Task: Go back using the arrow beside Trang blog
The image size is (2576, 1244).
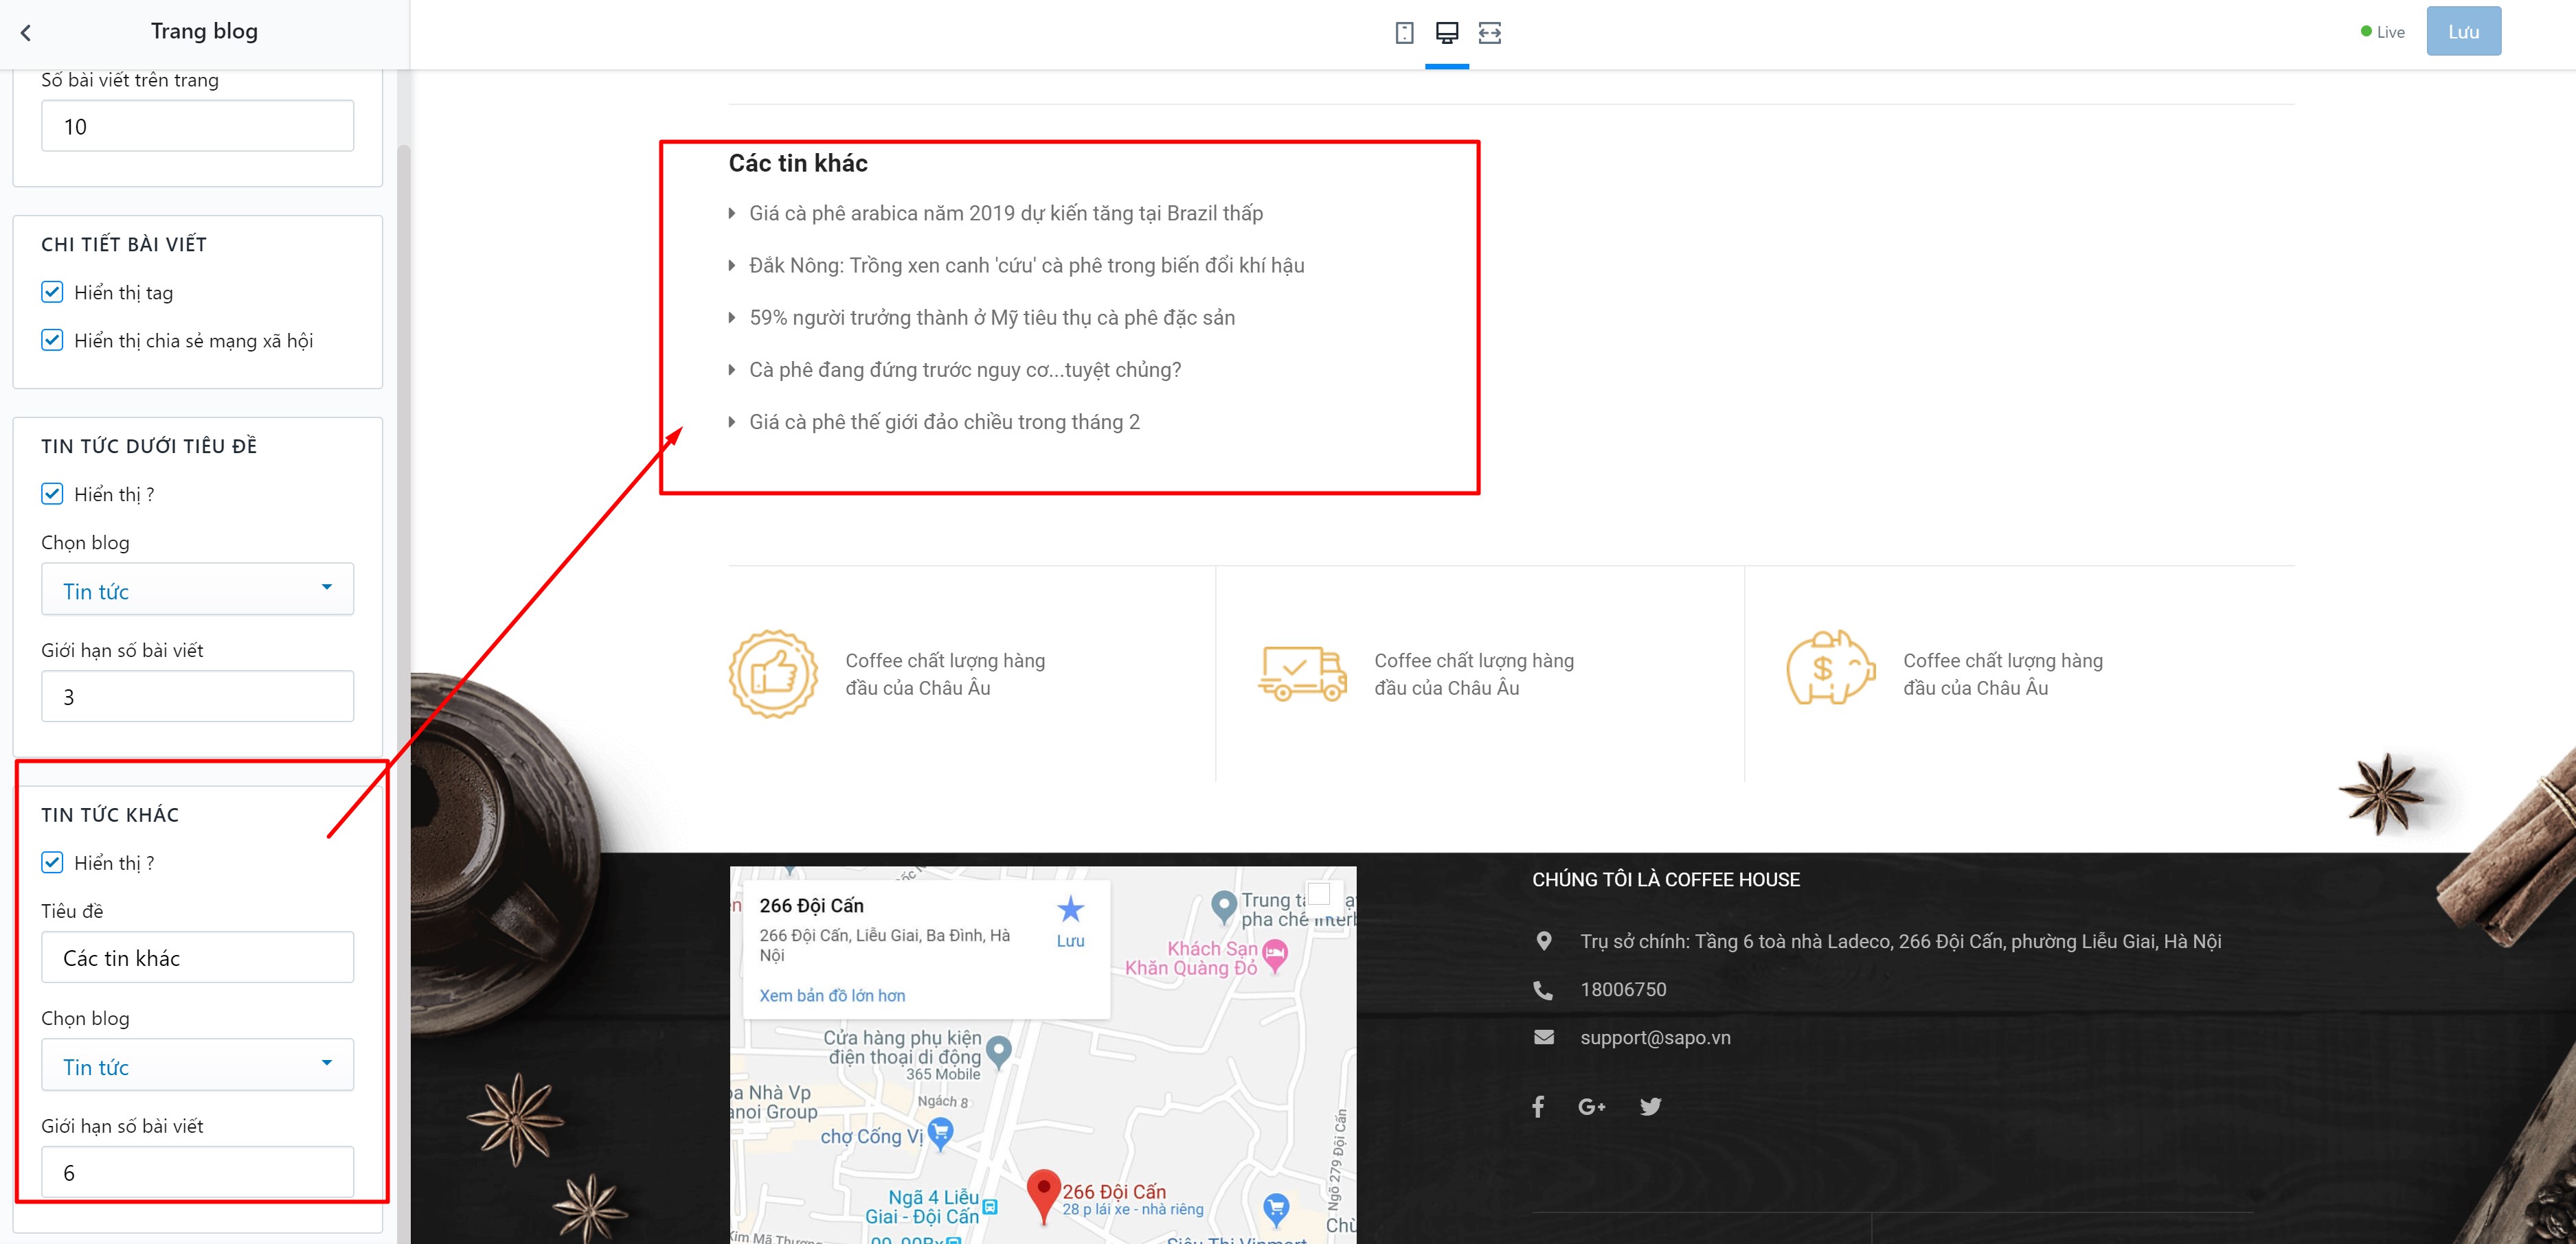Action: pos(26,32)
